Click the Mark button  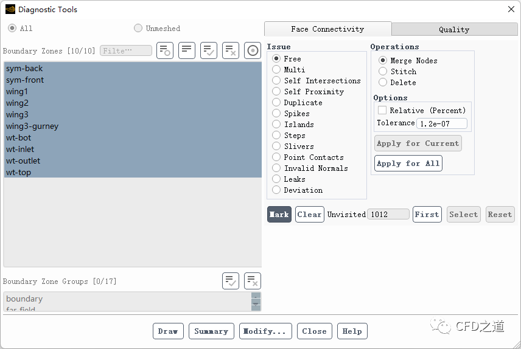tap(279, 215)
